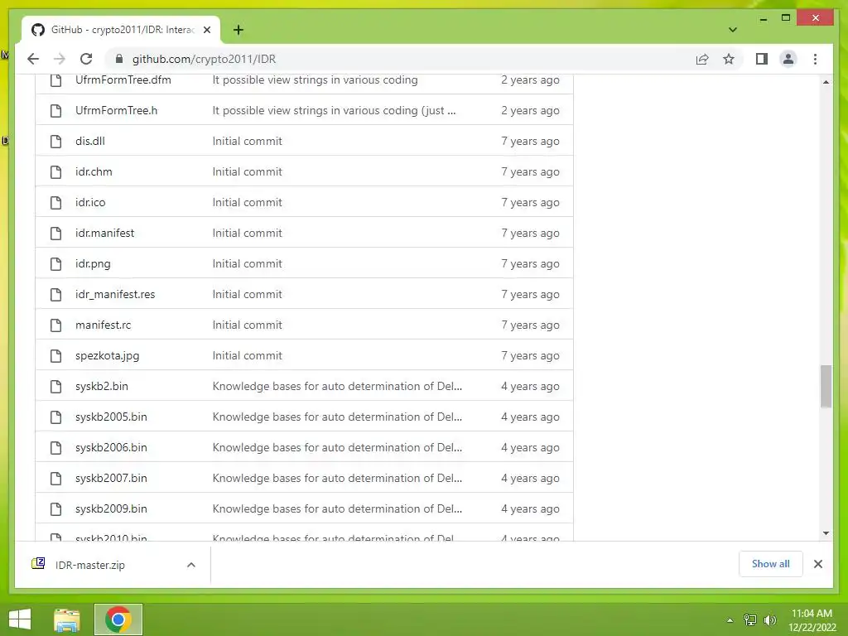The image size is (848, 636).
Task: Click the file icon beside syskb2007.bin
Action: pyautogui.click(x=55, y=478)
